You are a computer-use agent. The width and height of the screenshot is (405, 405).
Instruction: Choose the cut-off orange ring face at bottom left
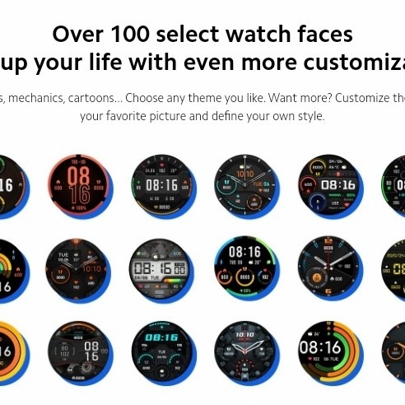point(14,353)
